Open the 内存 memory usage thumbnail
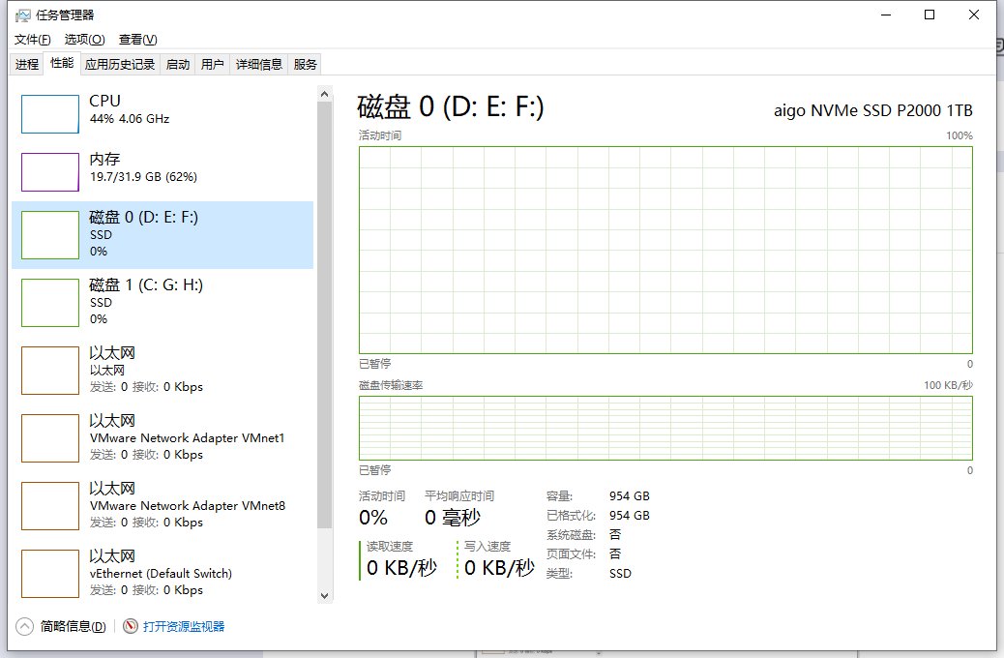Screen dimensions: 1004x658 pos(50,172)
